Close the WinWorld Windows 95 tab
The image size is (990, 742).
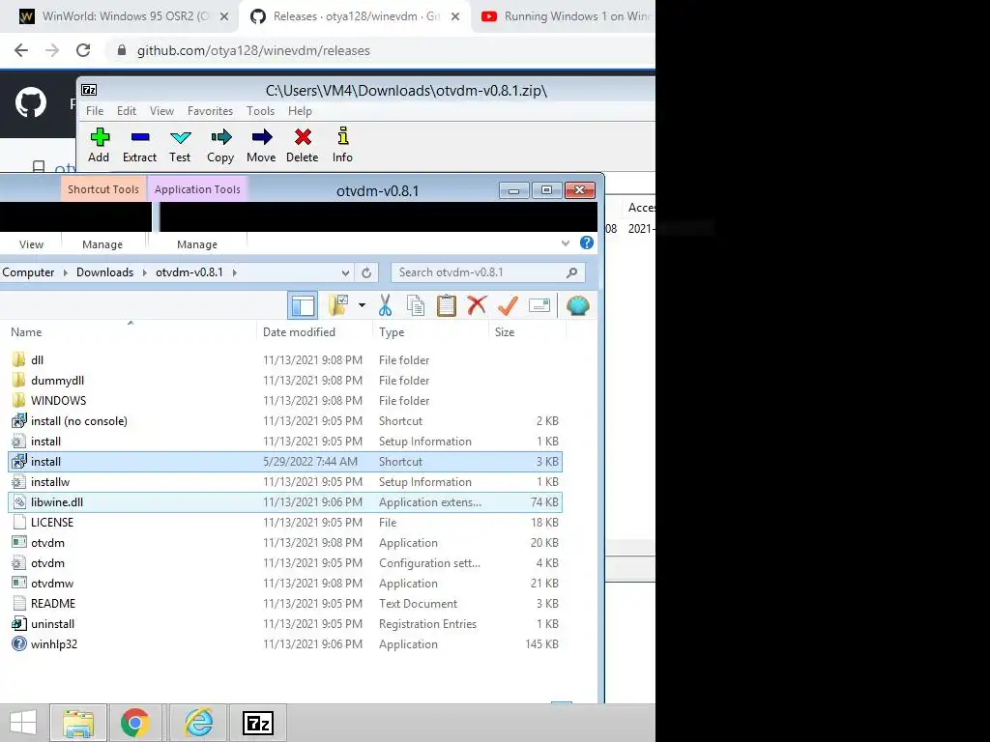tap(224, 17)
